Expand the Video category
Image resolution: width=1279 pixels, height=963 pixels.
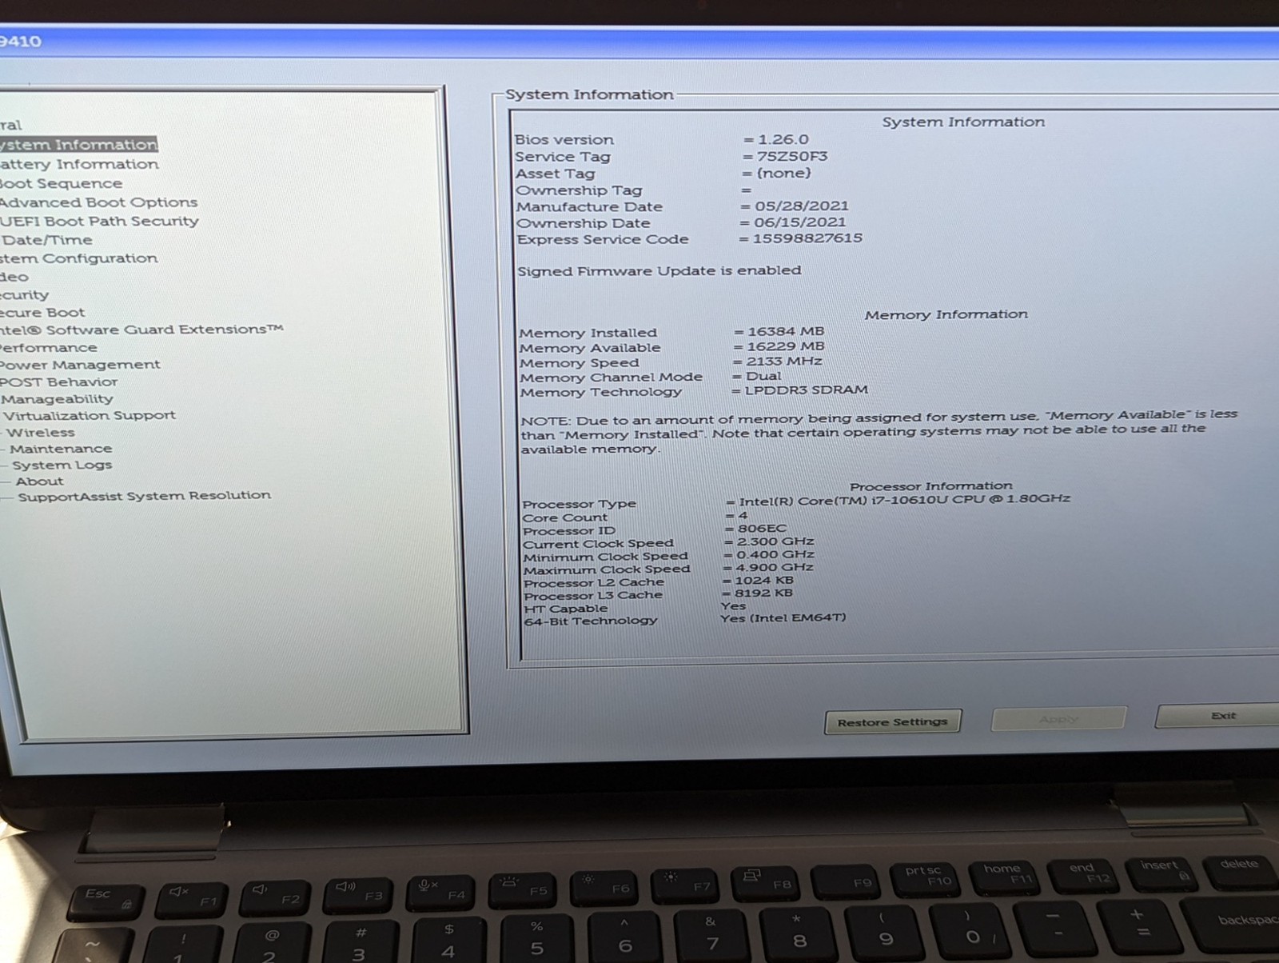coord(14,277)
